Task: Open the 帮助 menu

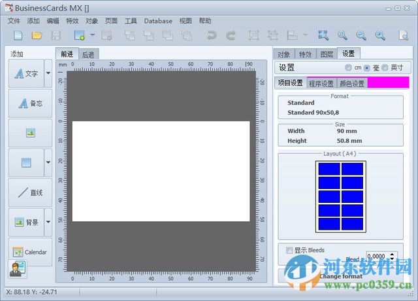Action: click(205, 21)
